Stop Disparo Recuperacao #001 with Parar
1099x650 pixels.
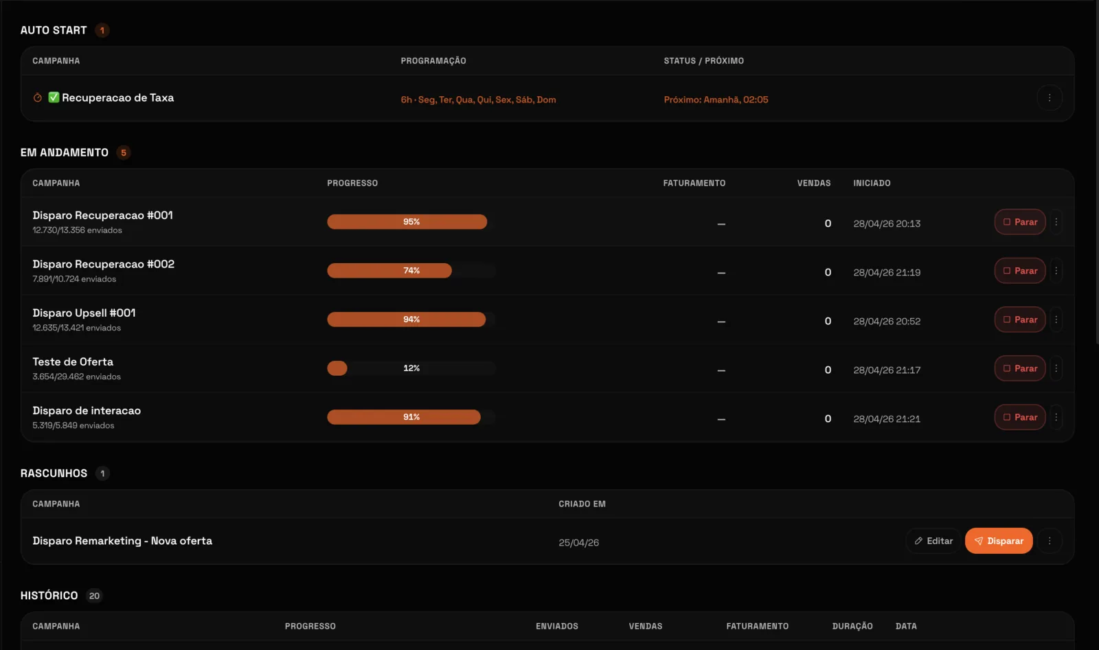(x=1020, y=222)
